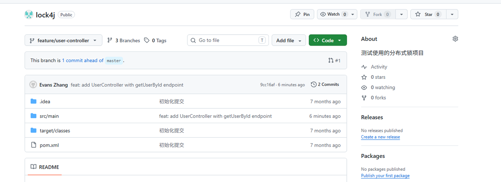
Task: Open commit hash 9cc16af
Action: [267, 85]
